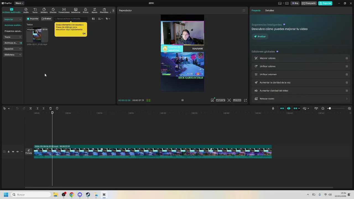Select Proyectos secundarios in sidebar
Viewport: 354px width, 199px height.
[x=13, y=31]
